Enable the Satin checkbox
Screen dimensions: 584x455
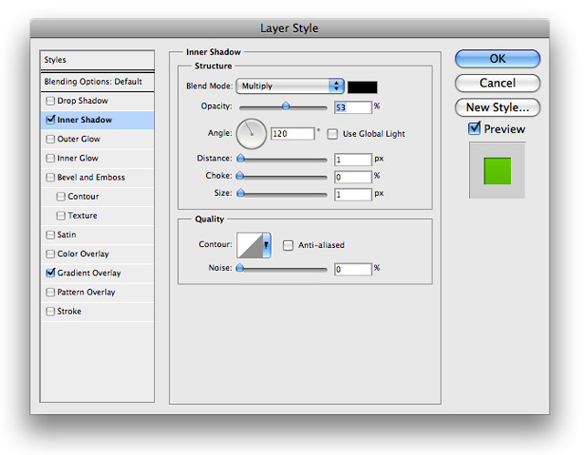[50, 234]
